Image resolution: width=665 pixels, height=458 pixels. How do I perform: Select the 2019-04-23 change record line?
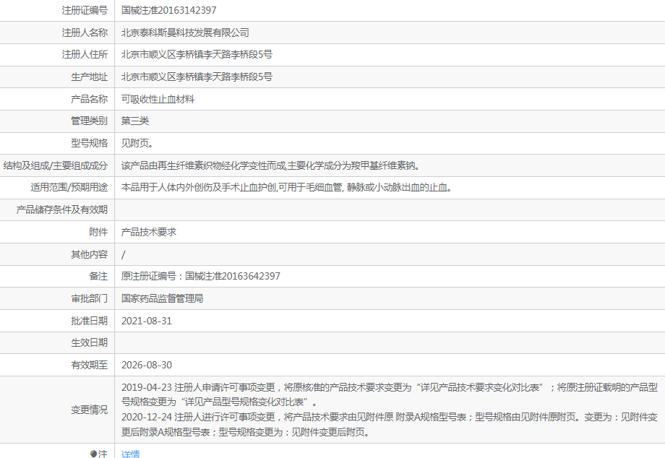pos(390,394)
